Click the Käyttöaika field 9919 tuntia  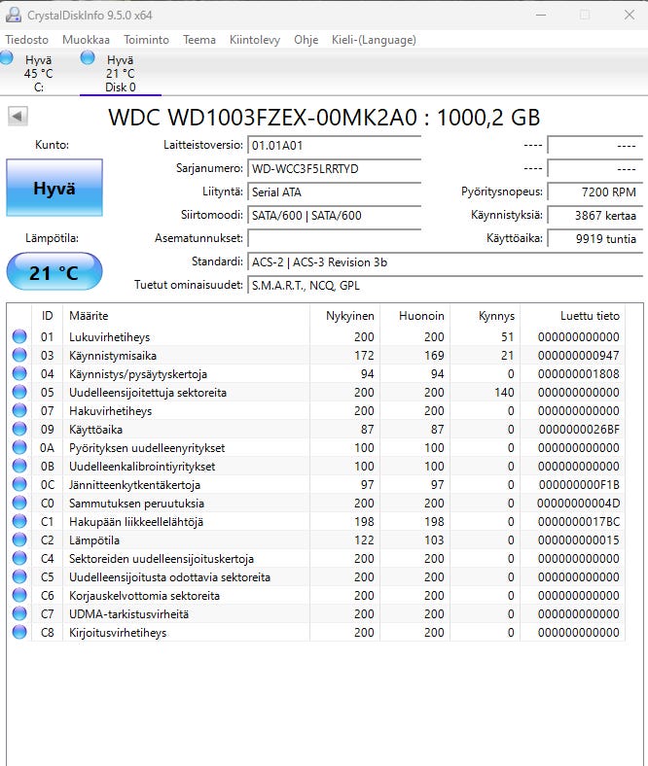point(594,239)
